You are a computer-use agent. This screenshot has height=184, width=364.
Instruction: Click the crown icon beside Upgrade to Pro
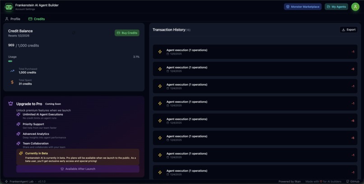[x=11, y=104]
